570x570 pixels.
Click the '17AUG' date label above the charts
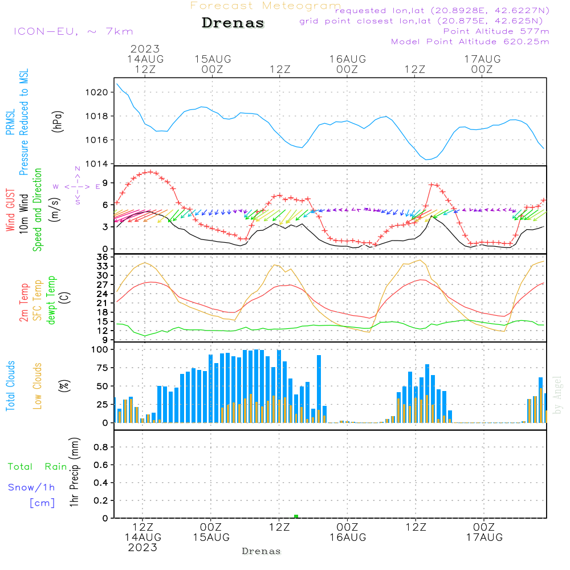(482, 59)
